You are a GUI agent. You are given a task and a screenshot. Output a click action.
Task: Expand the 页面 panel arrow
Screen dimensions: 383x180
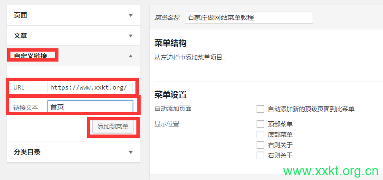131,16
